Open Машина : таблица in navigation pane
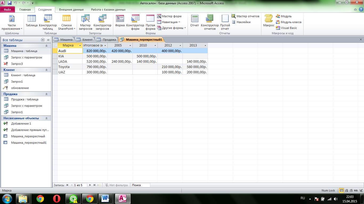The image size is (364, 204). coord(26,51)
